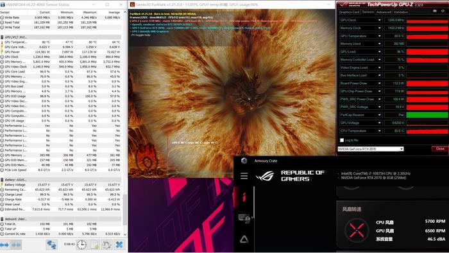This screenshot has width=449, height=253.
Task: Open the Memory Clock sensor dropdown in GPU-Z
Action: (x=380, y=28)
